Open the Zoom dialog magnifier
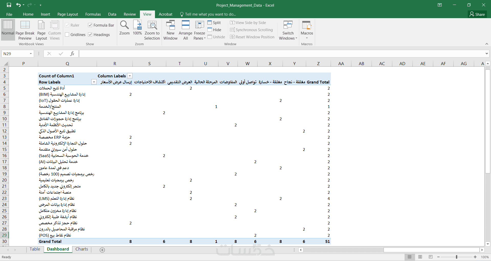Viewport: 491px width, 261px height. (x=125, y=28)
